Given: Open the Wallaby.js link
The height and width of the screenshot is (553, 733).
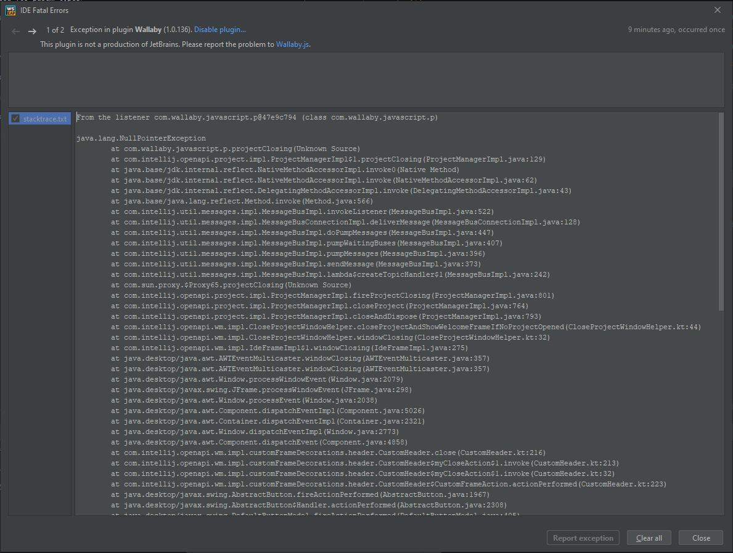Looking at the screenshot, I should 292,44.
